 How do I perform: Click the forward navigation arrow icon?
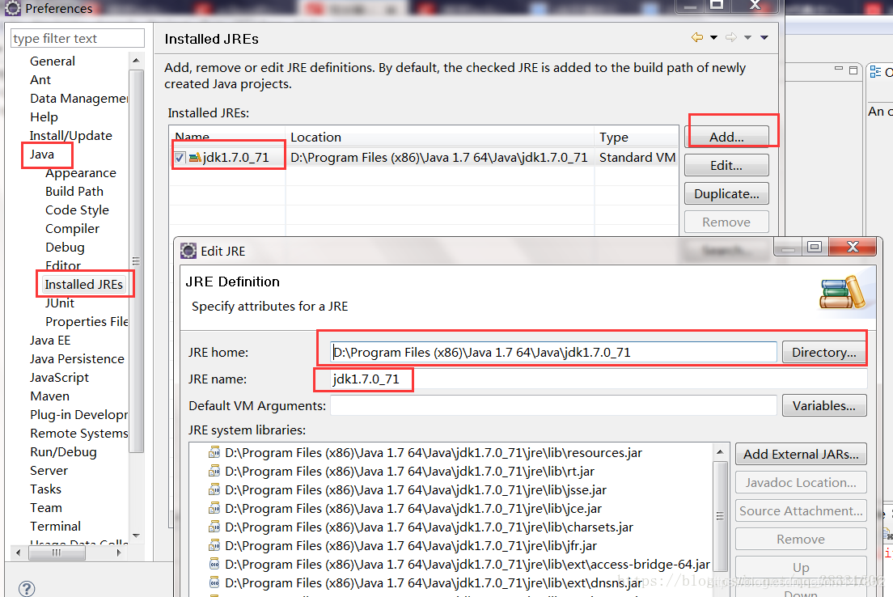pos(731,37)
